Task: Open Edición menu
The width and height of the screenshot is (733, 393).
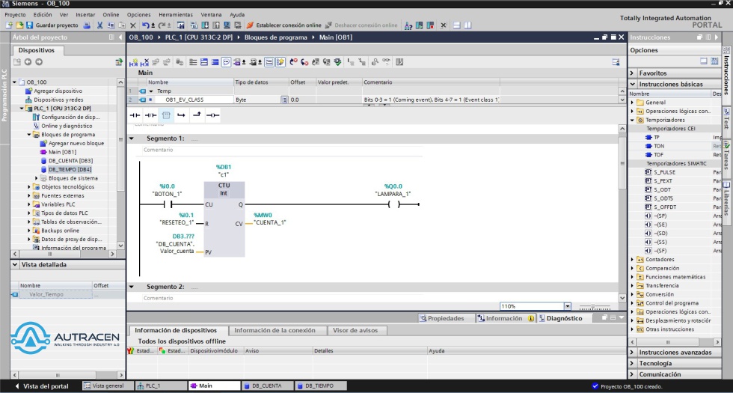Action: pos(43,14)
